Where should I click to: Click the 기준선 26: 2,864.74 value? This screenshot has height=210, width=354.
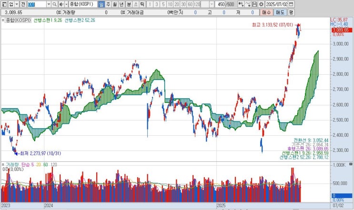(310, 145)
